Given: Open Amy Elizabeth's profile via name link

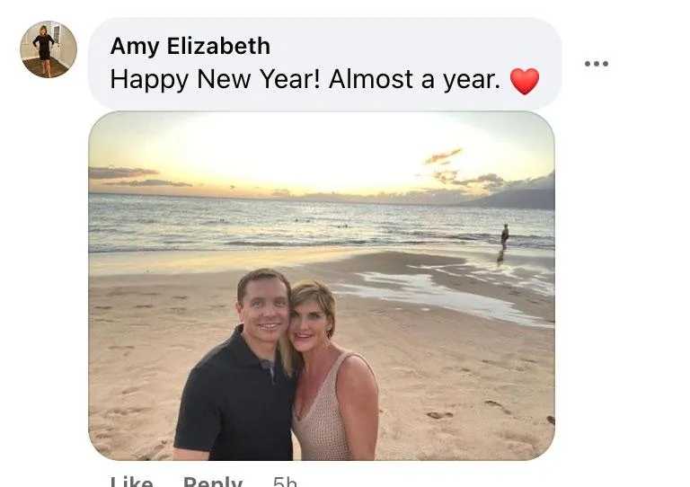Looking at the screenshot, I should tap(190, 46).
